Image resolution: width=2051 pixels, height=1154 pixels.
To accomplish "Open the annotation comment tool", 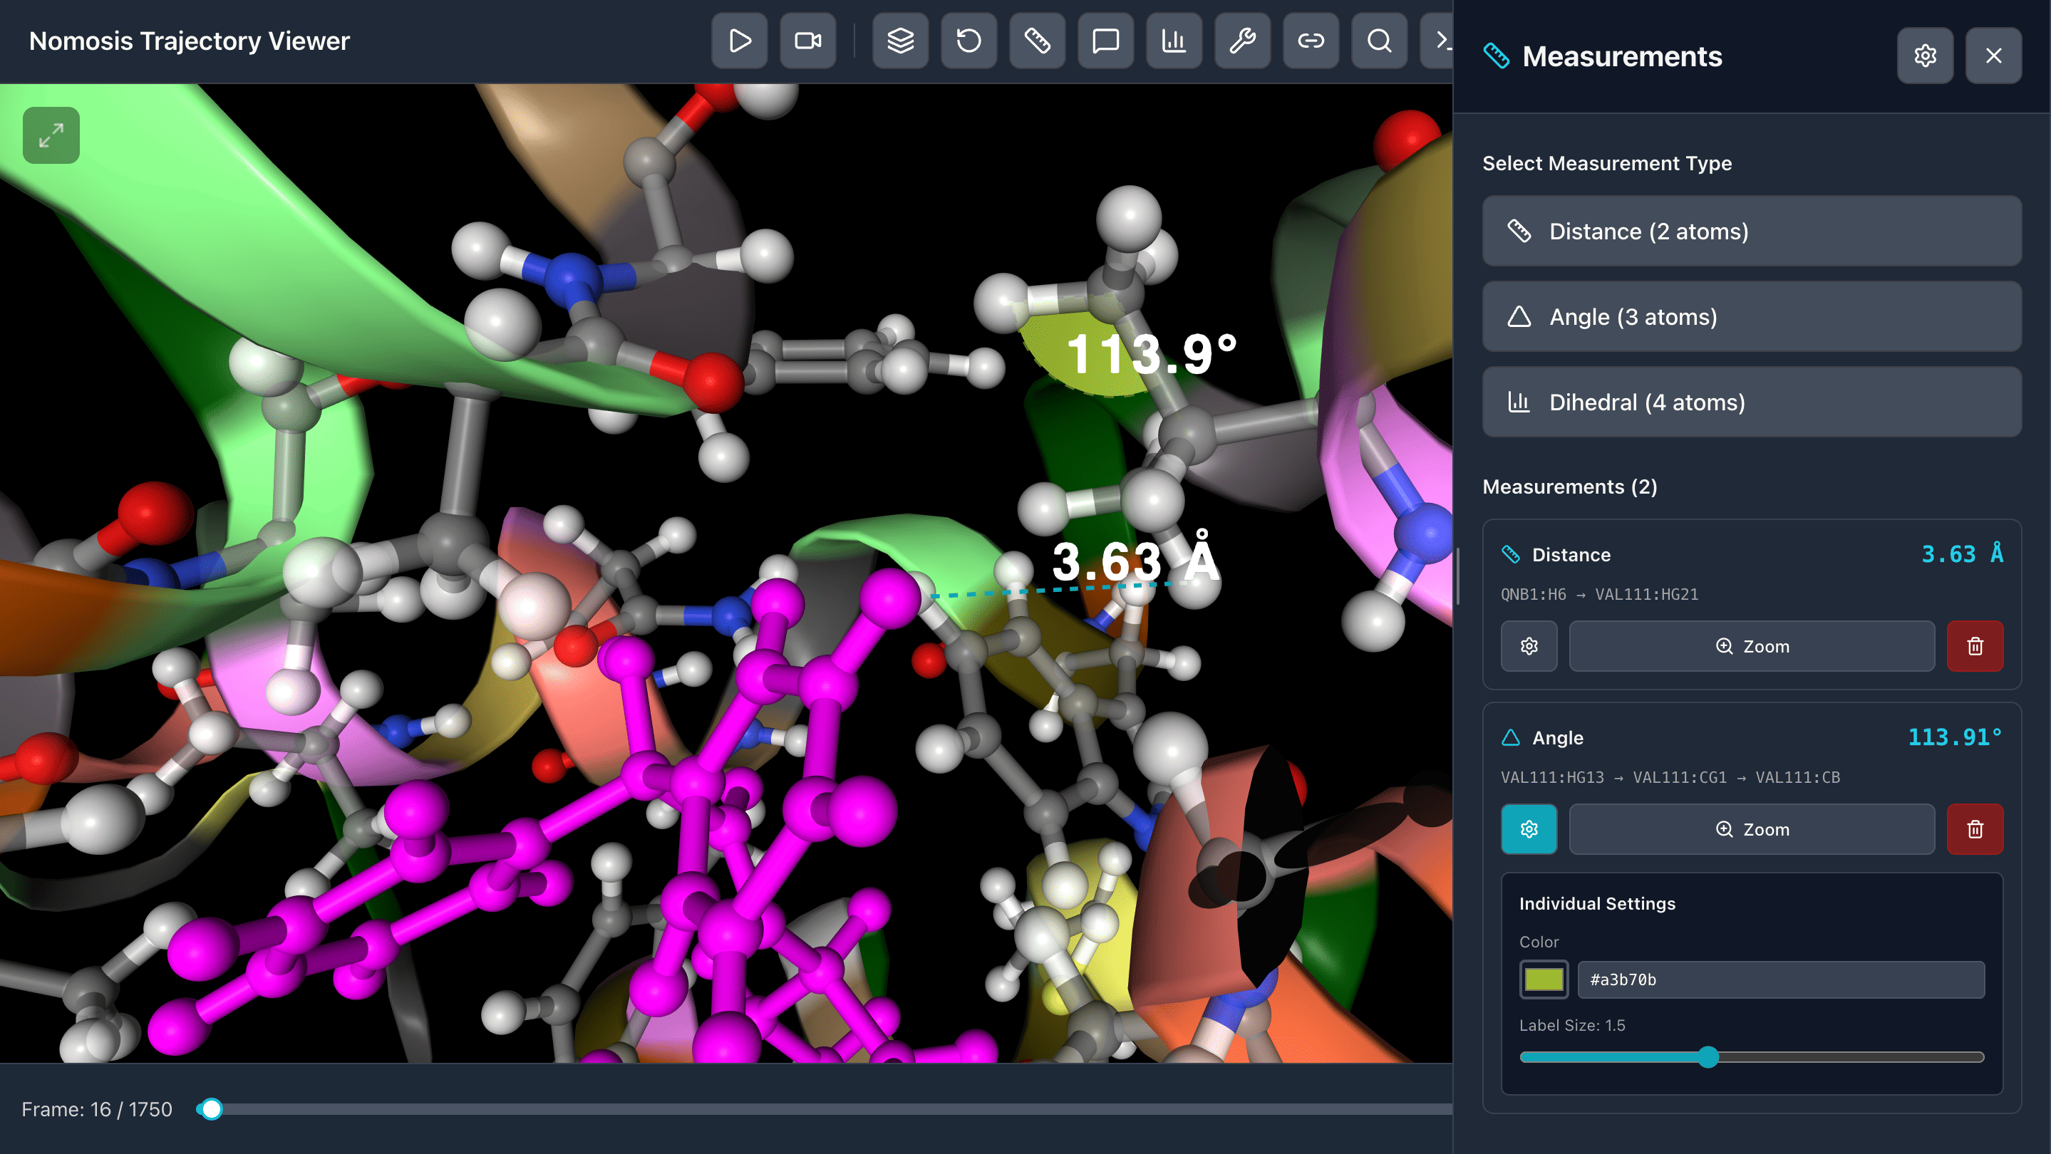I will click(1105, 41).
